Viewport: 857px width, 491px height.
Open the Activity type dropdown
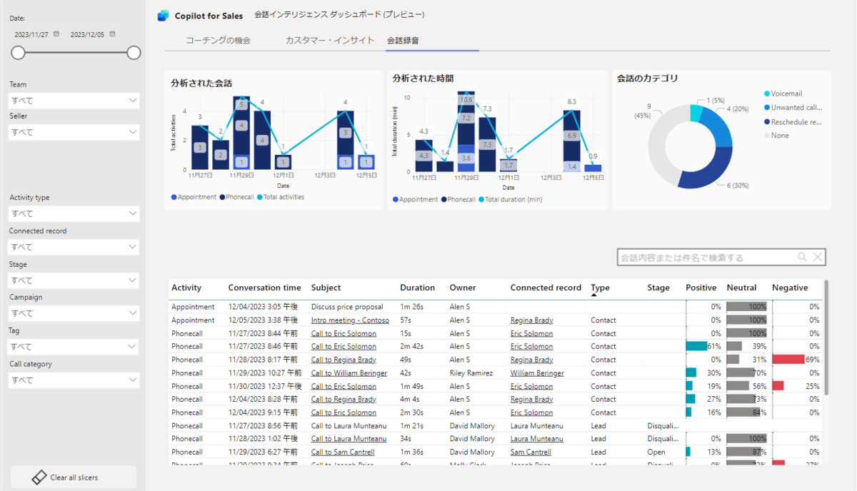(74, 213)
